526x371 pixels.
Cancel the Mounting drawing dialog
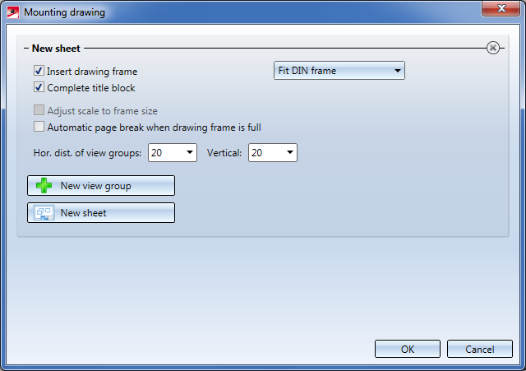pos(480,349)
